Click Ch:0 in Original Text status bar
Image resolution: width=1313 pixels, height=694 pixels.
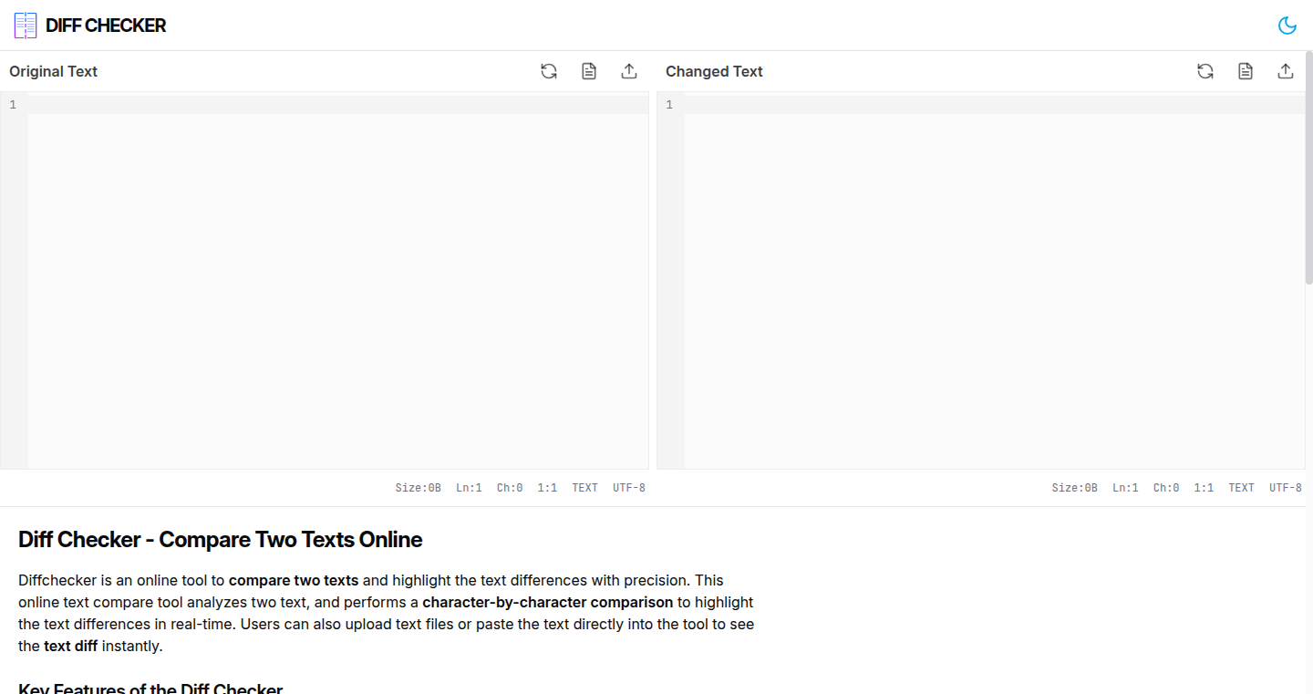pos(510,488)
